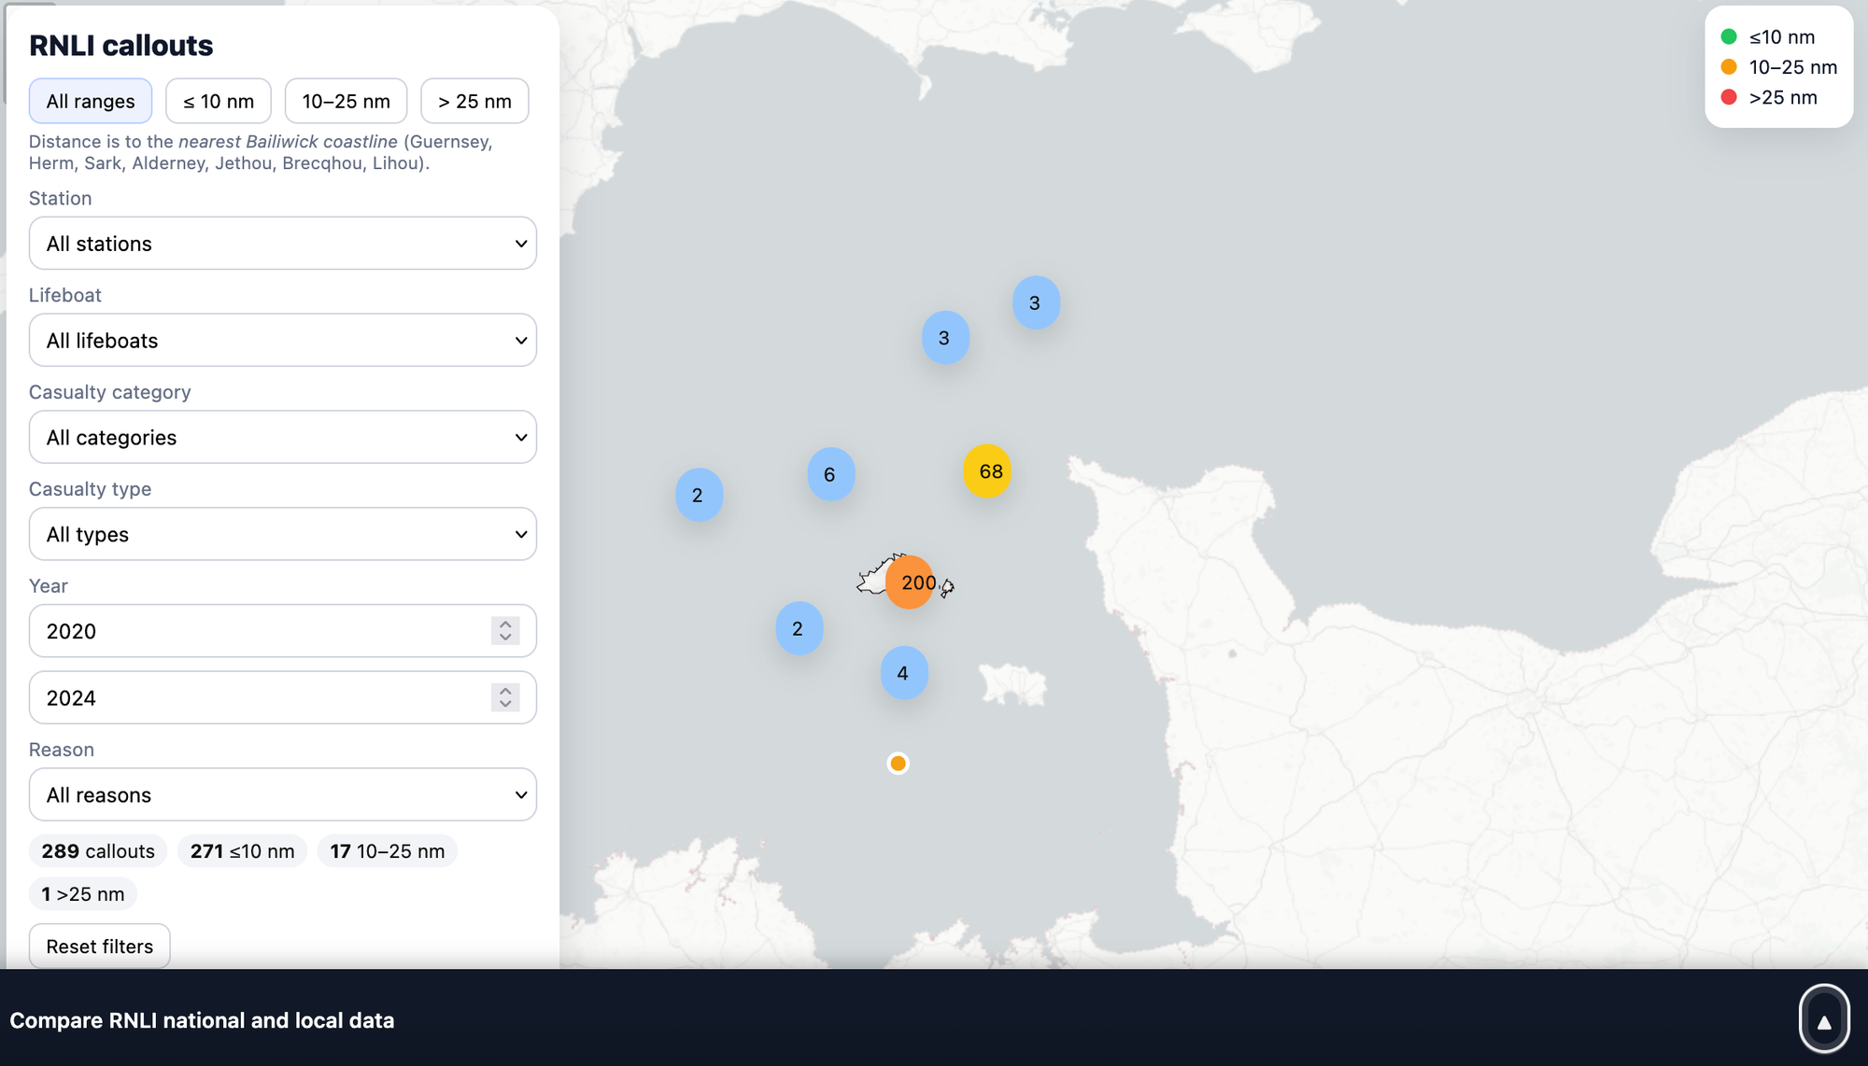Expand the All categories dropdown
Image resolution: width=1868 pixels, height=1066 pixels.
[282, 438]
